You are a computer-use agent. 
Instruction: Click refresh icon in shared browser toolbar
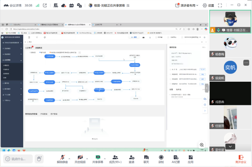tap(6, 29)
